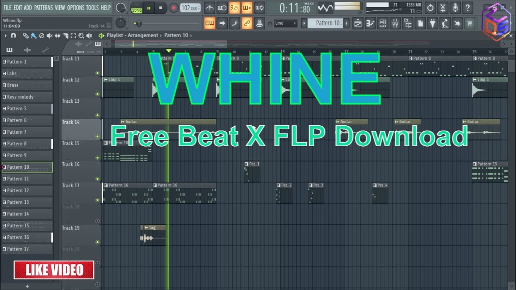The image size is (516, 290).
Task: Mute Track 12 with its green dot
Action: 97,94
